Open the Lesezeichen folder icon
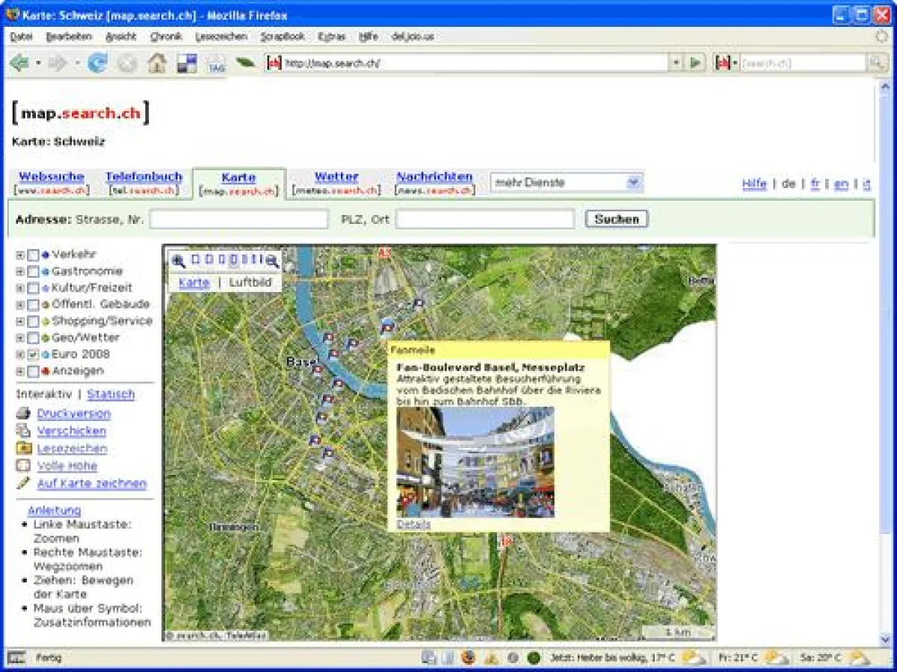Viewport: 897px width, 672px height. pyautogui.click(x=22, y=449)
